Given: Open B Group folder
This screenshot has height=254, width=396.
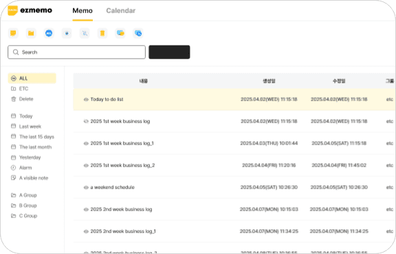Looking at the screenshot, I should click(x=28, y=205).
